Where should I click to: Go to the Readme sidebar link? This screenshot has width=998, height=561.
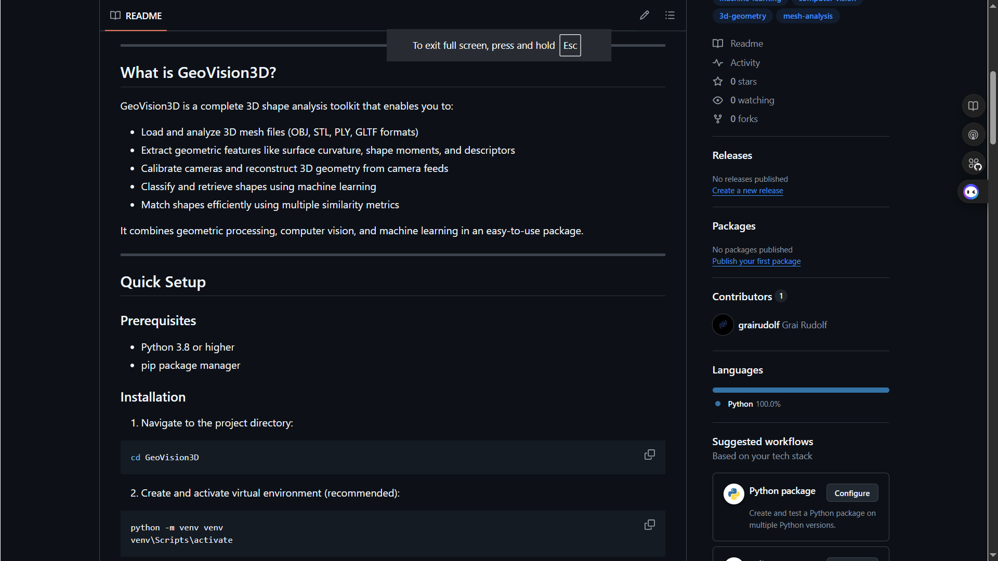pos(746,44)
